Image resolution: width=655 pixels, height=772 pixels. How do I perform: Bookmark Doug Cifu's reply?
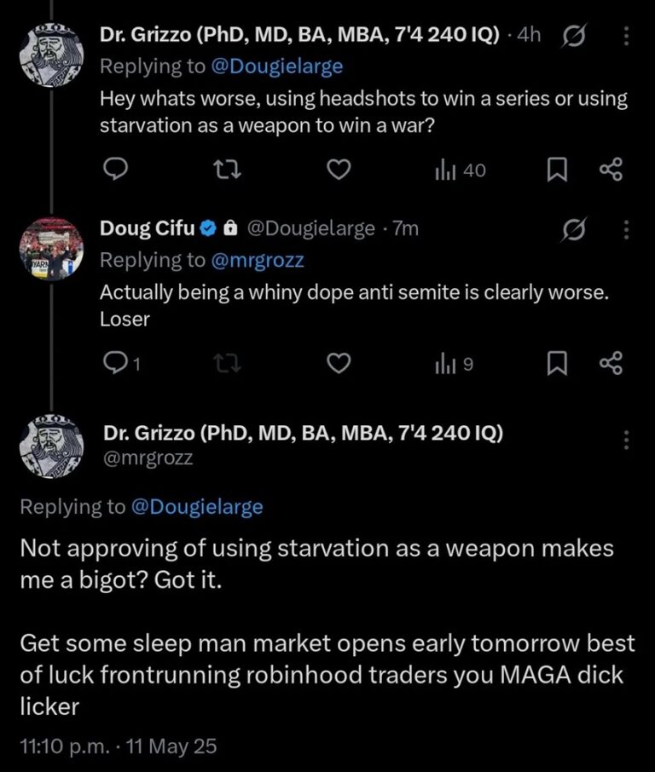click(556, 364)
